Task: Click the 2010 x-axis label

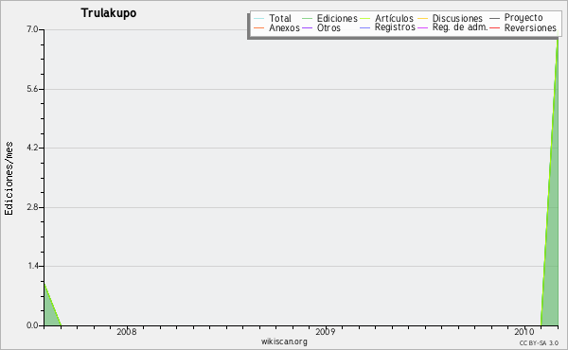Action: 524,331
